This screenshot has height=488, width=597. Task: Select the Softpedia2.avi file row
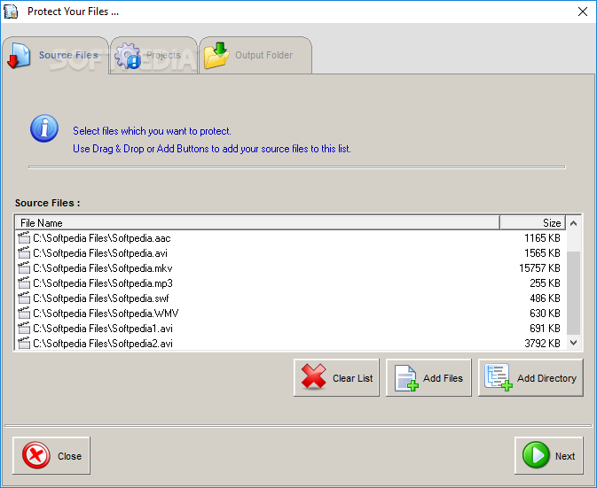290,344
